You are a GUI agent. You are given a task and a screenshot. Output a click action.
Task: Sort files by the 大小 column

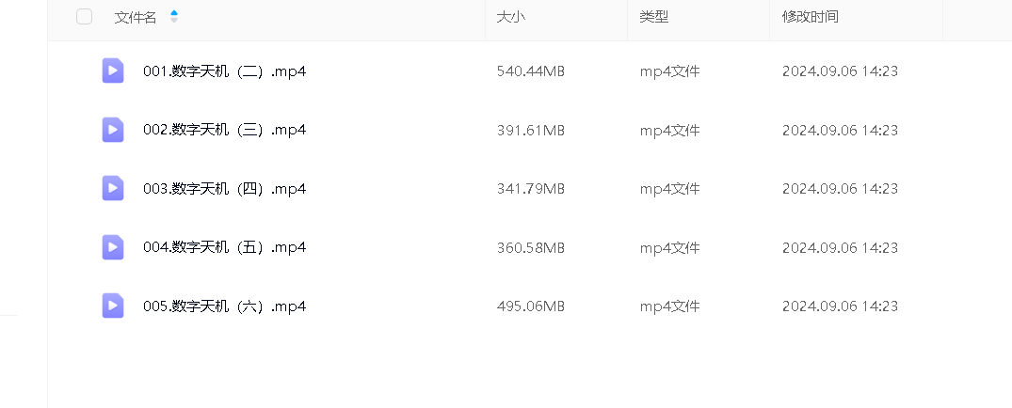coord(510,17)
